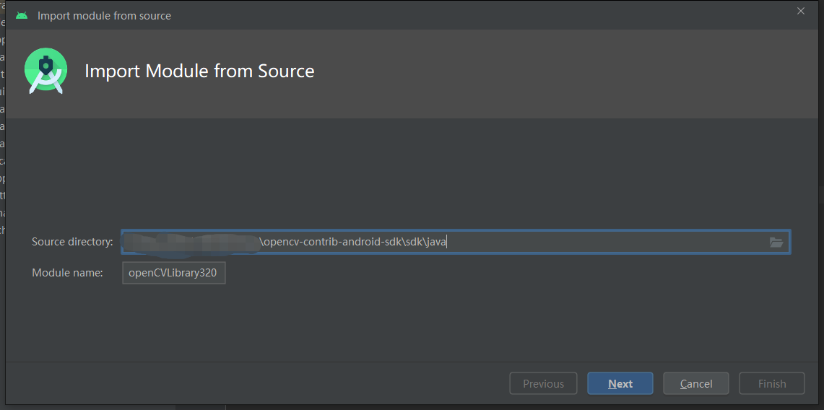Place cursor after 'java' in source path
824x410 pixels.
(447, 243)
